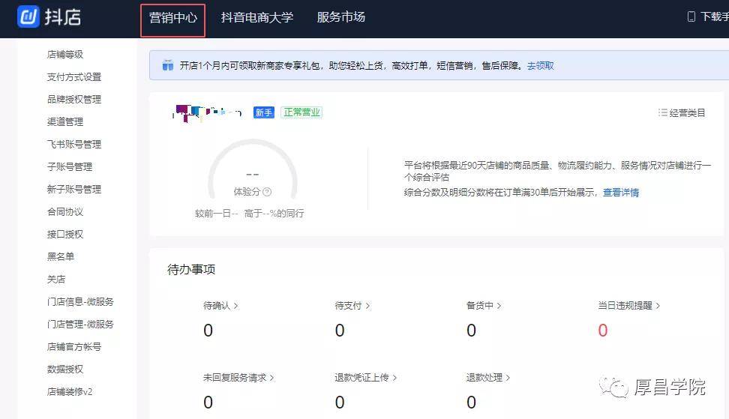Click the red 0 under 当日违规提醒
The height and width of the screenshot is (419, 729).
603,331
